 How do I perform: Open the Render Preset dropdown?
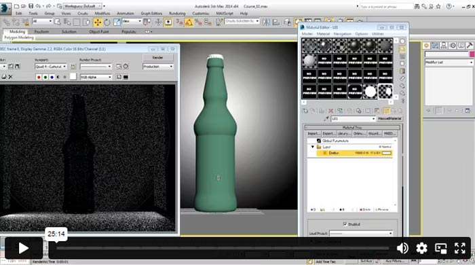(x=96, y=67)
